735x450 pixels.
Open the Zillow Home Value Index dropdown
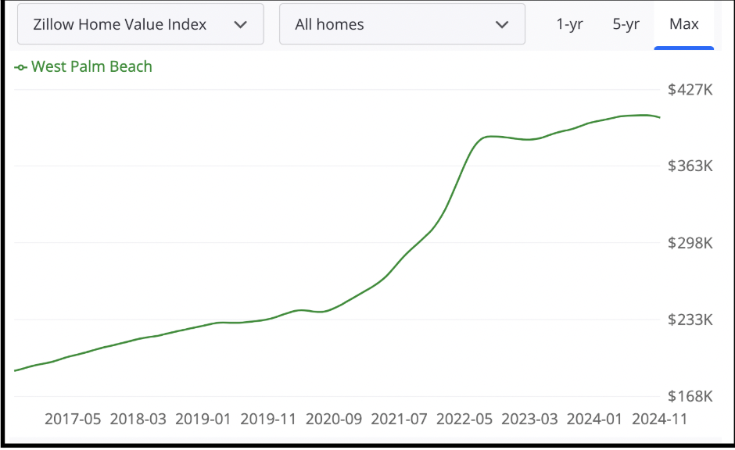click(140, 24)
